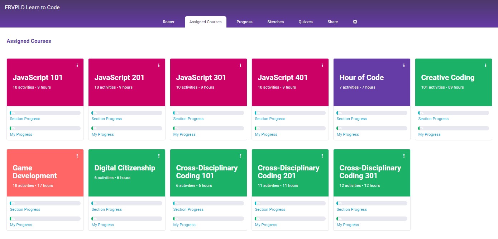Image resolution: width=498 pixels, height=239 pixels.
Task: Expand options for Cross-Disciplinary Coding 301
Action: click(x=404, y=156)
